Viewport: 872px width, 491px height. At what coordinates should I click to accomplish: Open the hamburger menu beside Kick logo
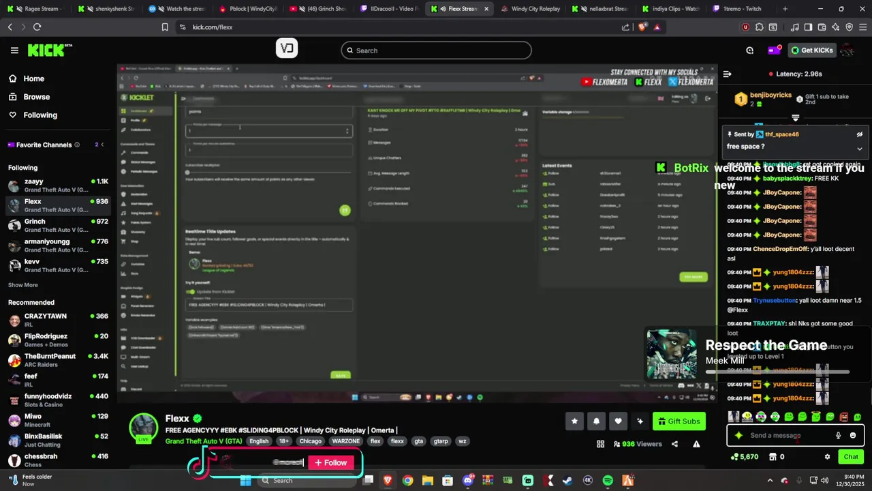(14, 50)
